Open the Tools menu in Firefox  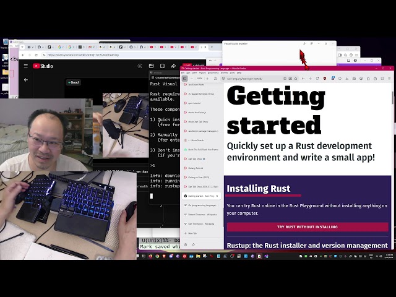(x=233, y=73)
